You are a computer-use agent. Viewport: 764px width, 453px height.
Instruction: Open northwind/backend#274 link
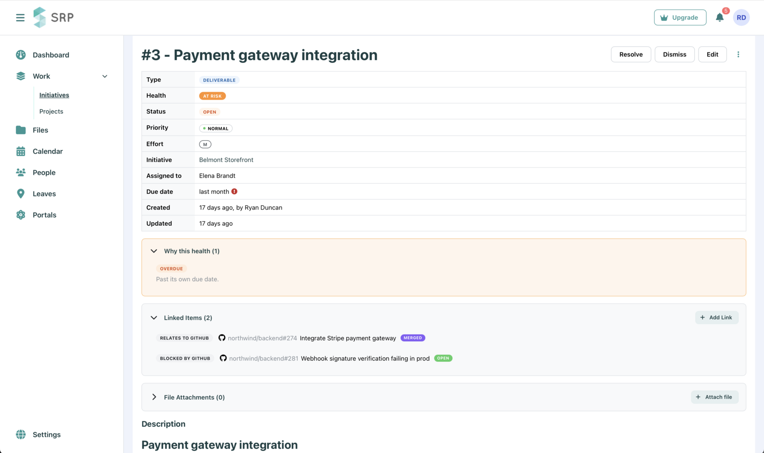262,338
